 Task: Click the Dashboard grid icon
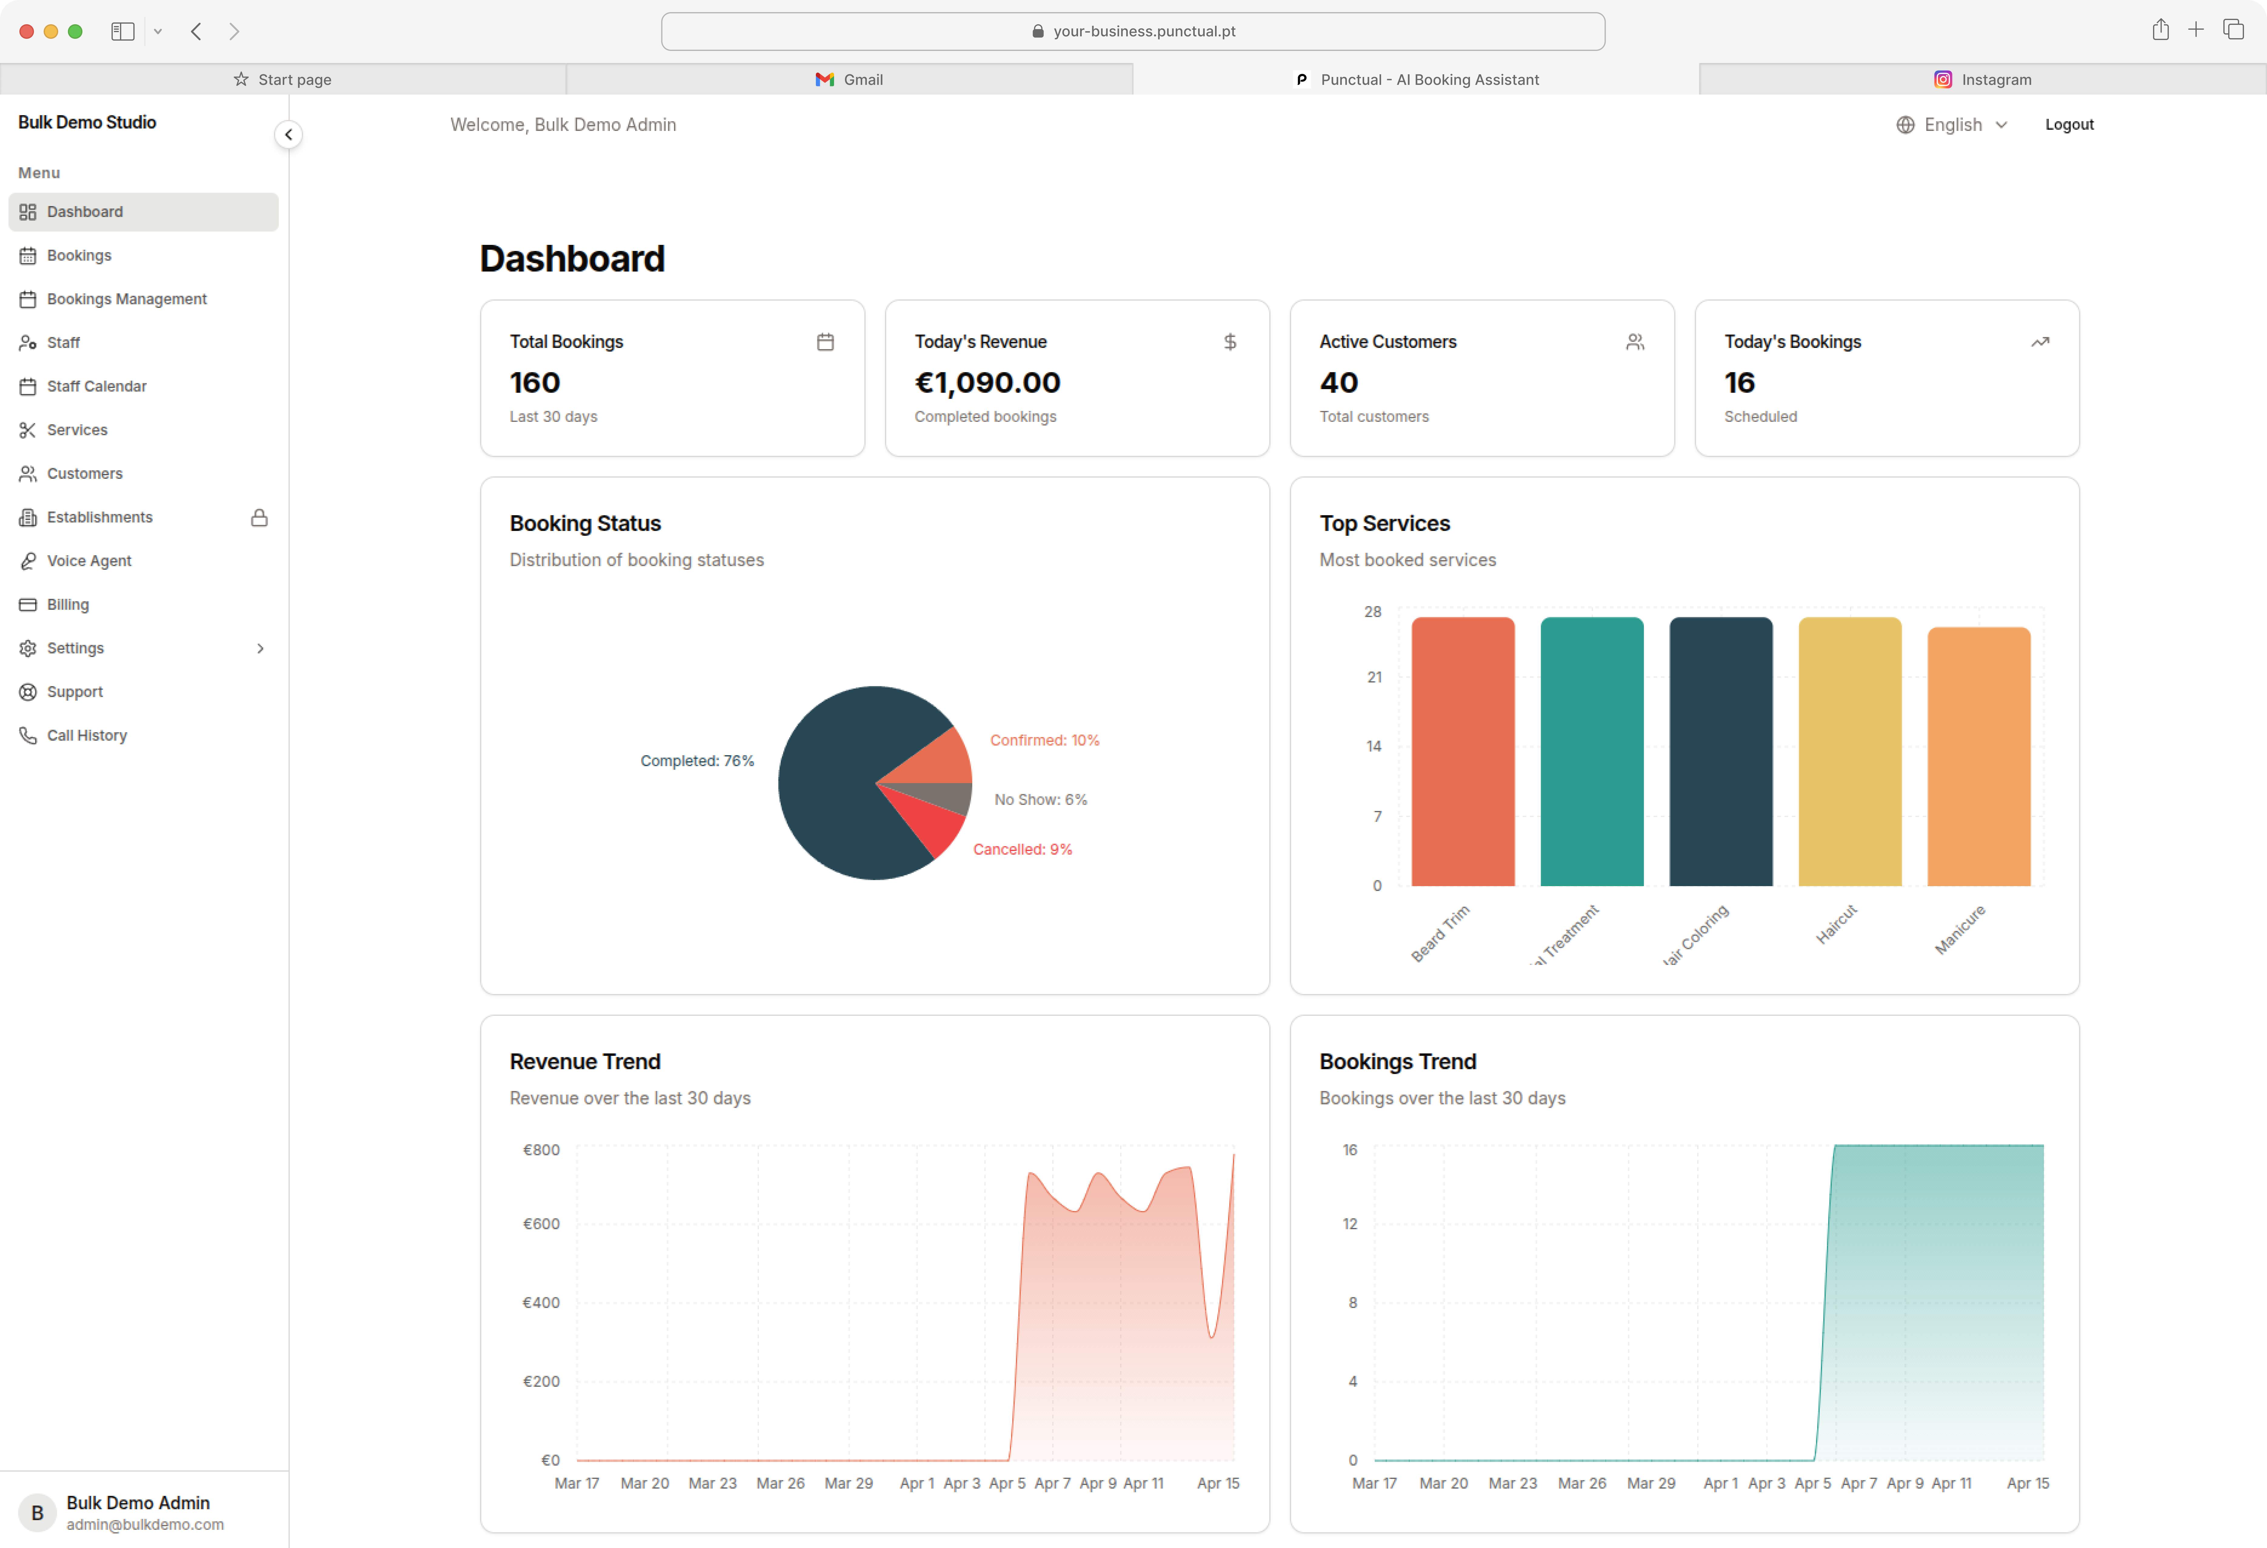[x=27, y=212]
